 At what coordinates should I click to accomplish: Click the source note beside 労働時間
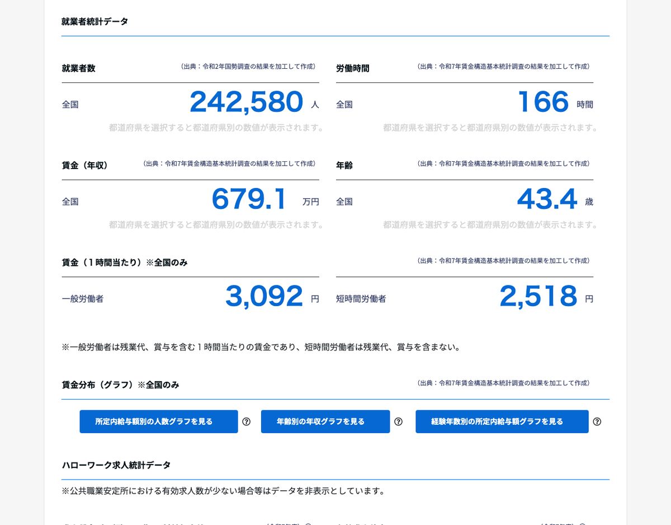503,67
